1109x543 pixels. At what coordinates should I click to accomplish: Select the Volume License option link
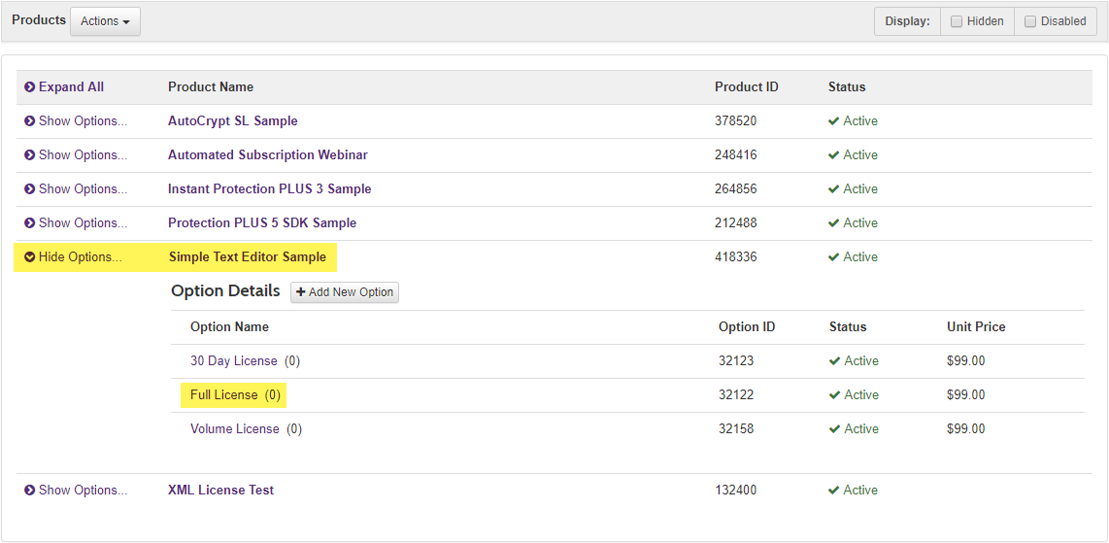[235, 429]
